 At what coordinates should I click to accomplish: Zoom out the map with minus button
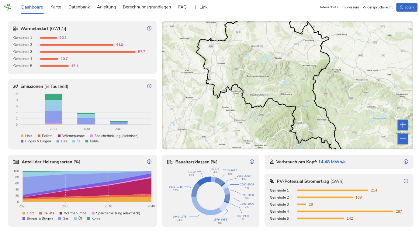coord(403,139)
